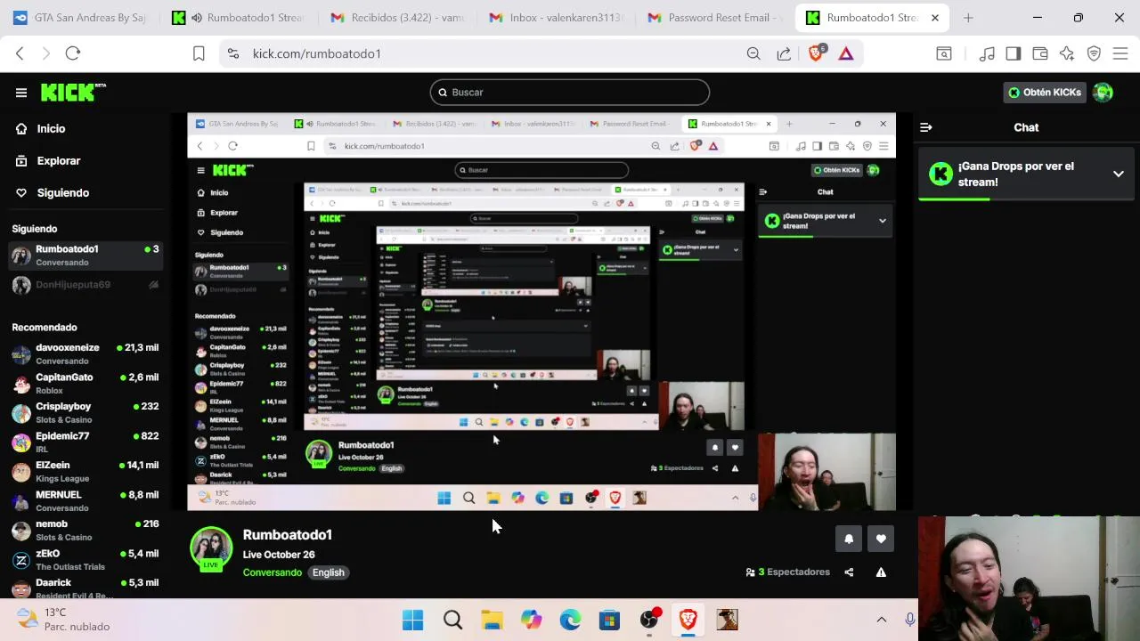Click the Buscar search field
The image size is (1140, 641).
coord(570,93)
